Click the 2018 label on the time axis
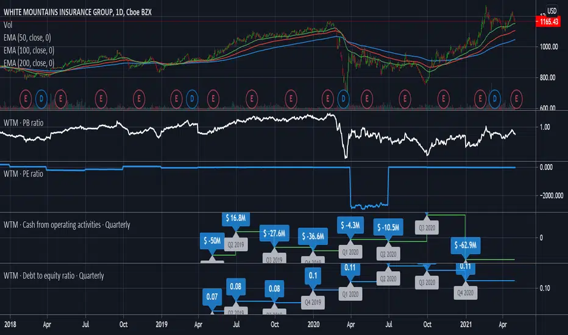The width and height of the screenshot is (568, 335). (10, 324)
